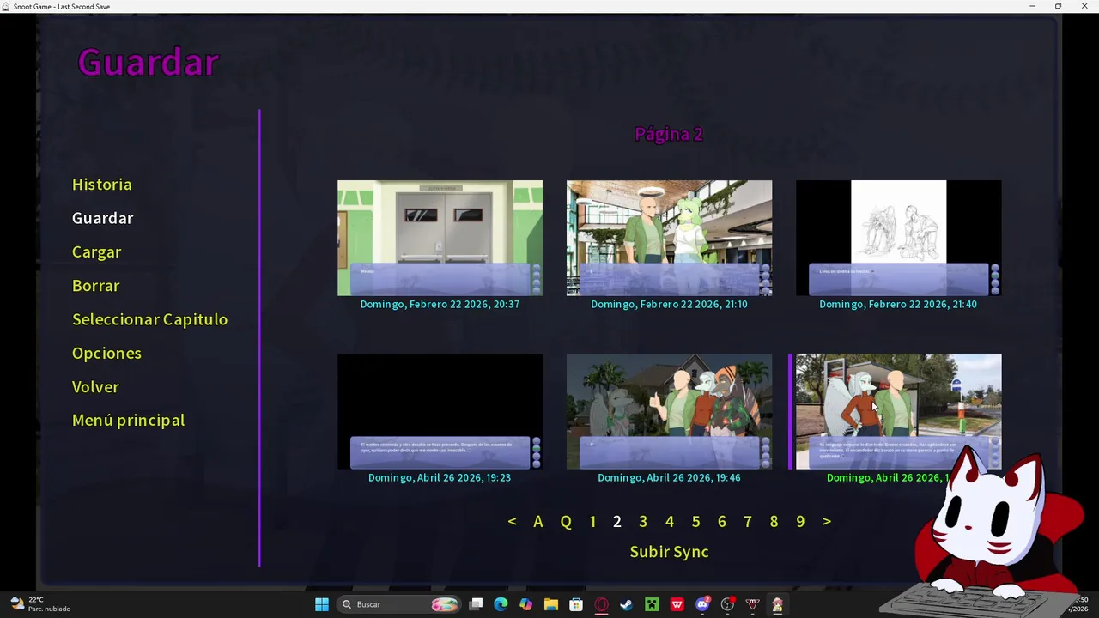Open Microsoft Store from taskbar

point(576,604)
